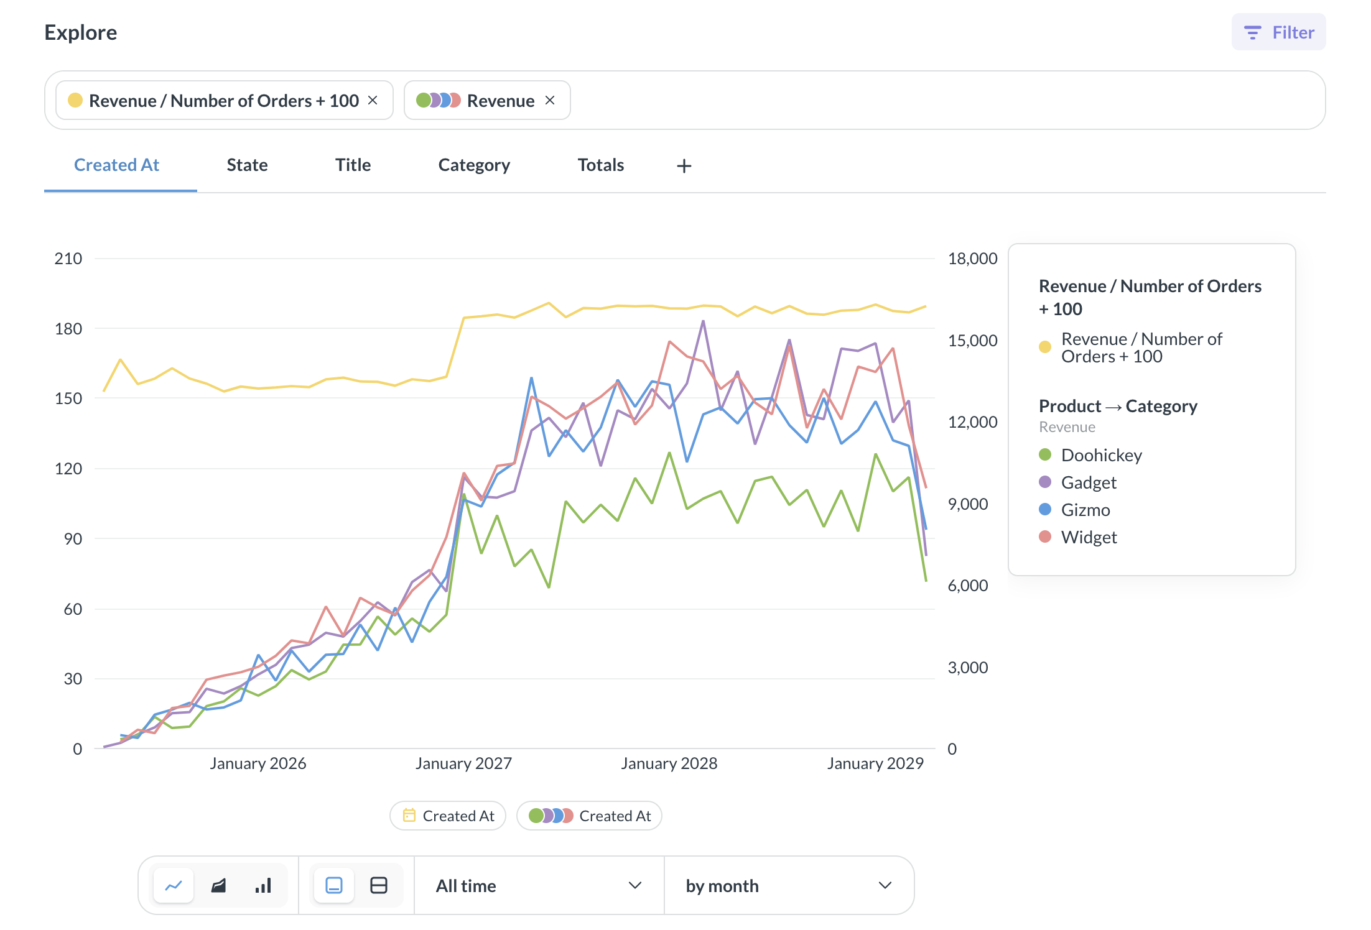Click the January 2027 axis label
The width and height of the screenshot is (1371, 930).
point(463,763)
